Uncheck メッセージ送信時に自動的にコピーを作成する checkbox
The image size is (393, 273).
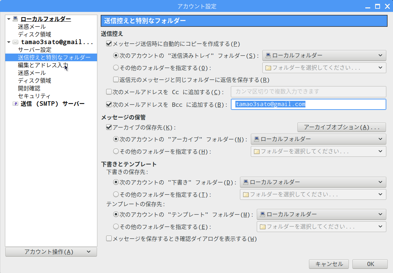[109, 44]
